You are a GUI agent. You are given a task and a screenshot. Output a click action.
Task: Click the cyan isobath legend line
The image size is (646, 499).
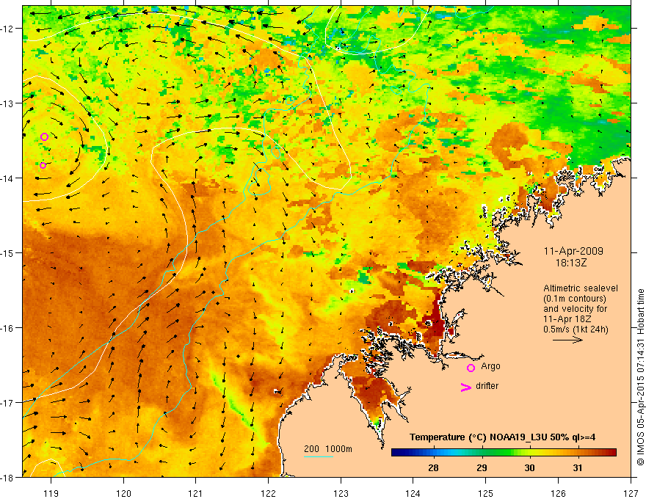click(x=318, y=456)
